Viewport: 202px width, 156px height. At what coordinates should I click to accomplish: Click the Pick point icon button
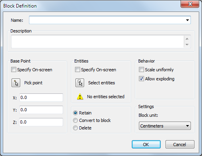pos(16,83)
